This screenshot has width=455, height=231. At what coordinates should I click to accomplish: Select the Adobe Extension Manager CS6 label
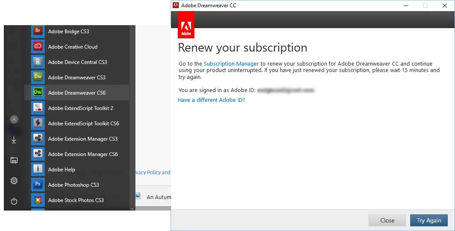point(83,154)
